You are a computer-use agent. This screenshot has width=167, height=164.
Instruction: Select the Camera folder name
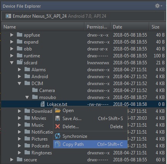tap(47, 90)
